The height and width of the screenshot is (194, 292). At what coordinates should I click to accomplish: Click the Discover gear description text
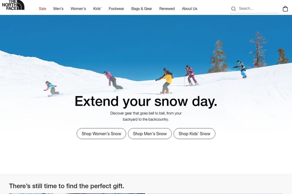(x=146, y=116)
